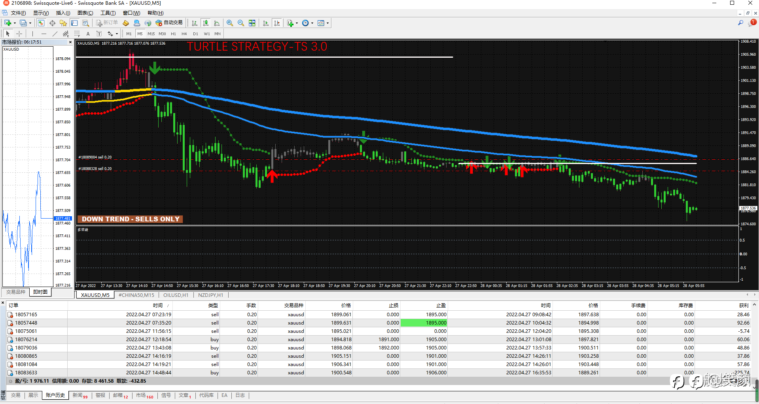Toggle the chart auto scroll button
The height and width of the screenshot is (404, 759).
click(x=265, y=23)
